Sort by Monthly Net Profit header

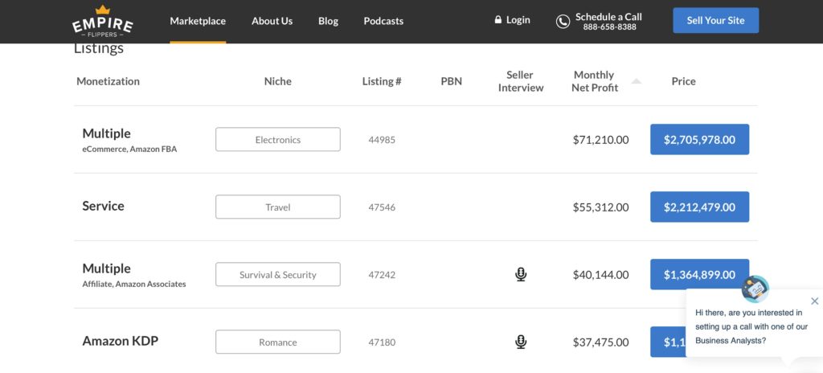point(595,81)
